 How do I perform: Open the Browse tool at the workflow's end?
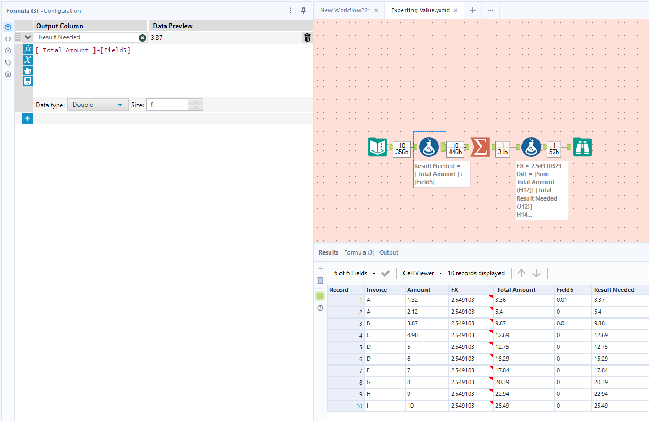point(582,147)
